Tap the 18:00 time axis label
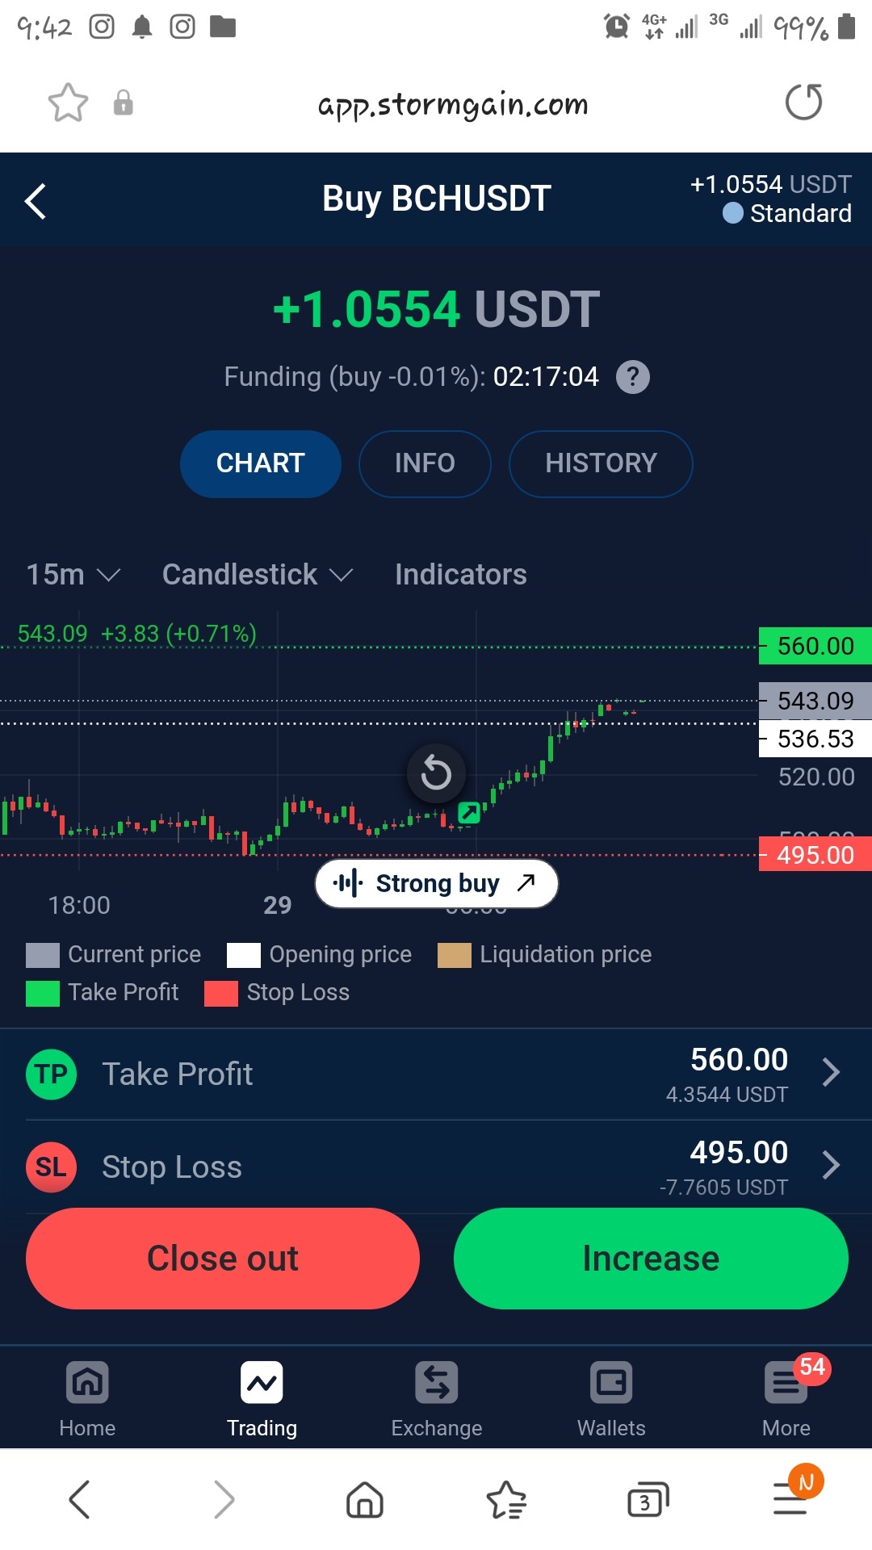 [79, 906]
